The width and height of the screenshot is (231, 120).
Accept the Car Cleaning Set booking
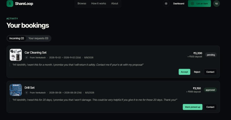point(185,72)
